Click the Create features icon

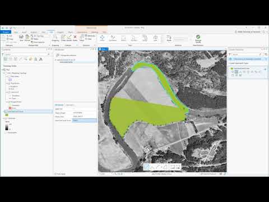tap(63, 38)
